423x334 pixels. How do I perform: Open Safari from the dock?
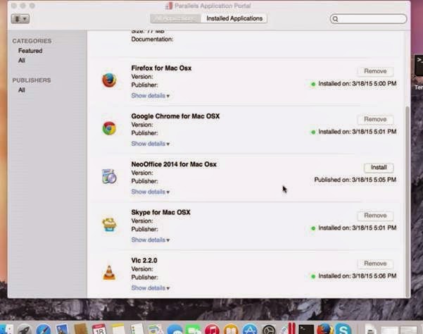pos(44,329)
